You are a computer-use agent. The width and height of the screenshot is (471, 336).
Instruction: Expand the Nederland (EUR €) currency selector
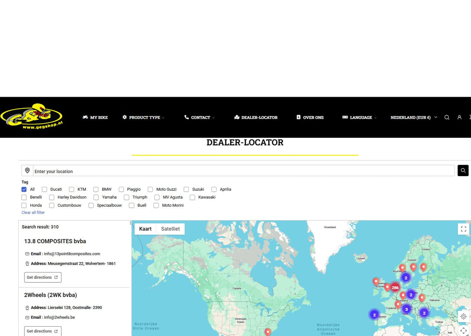(413, 118)
